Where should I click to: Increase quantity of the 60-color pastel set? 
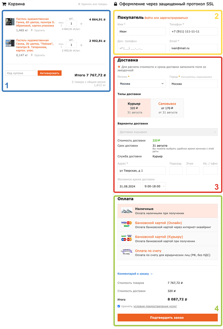pos(81,24)
